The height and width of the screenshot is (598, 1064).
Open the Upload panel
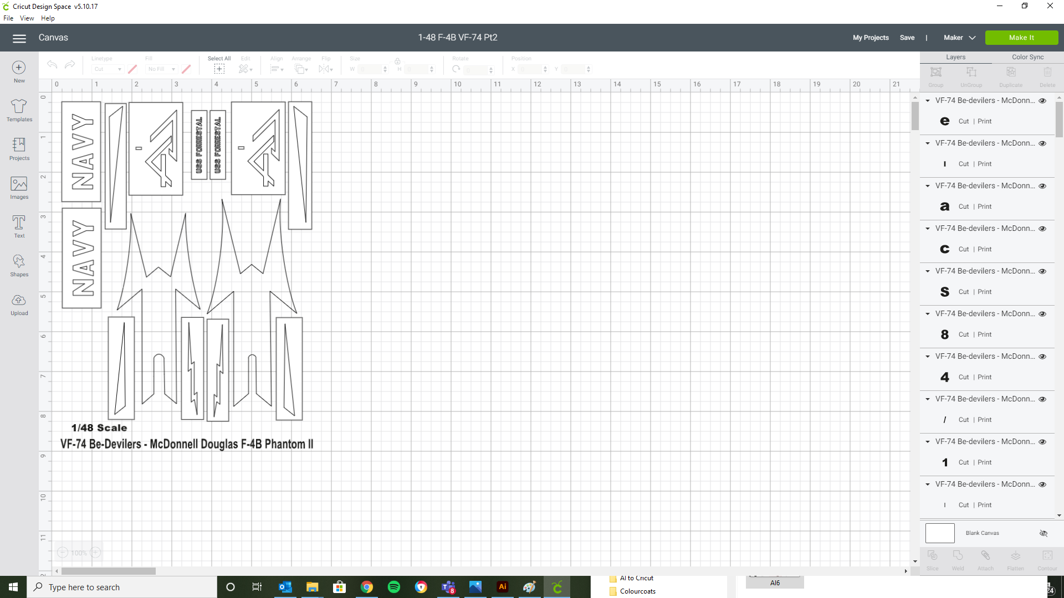19,303
